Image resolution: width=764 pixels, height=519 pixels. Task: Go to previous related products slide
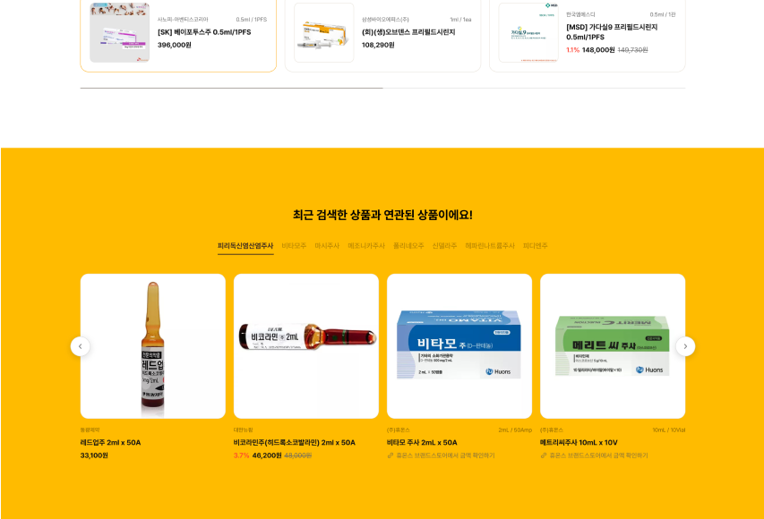[x=81, y=346]
